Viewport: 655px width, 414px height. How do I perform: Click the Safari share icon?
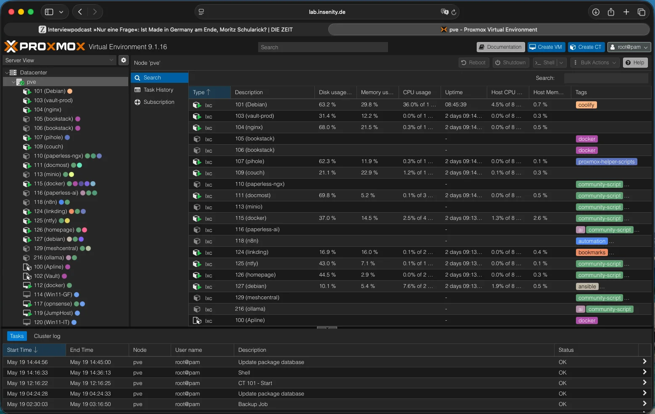pyautogui.click(x=611, y=12)
